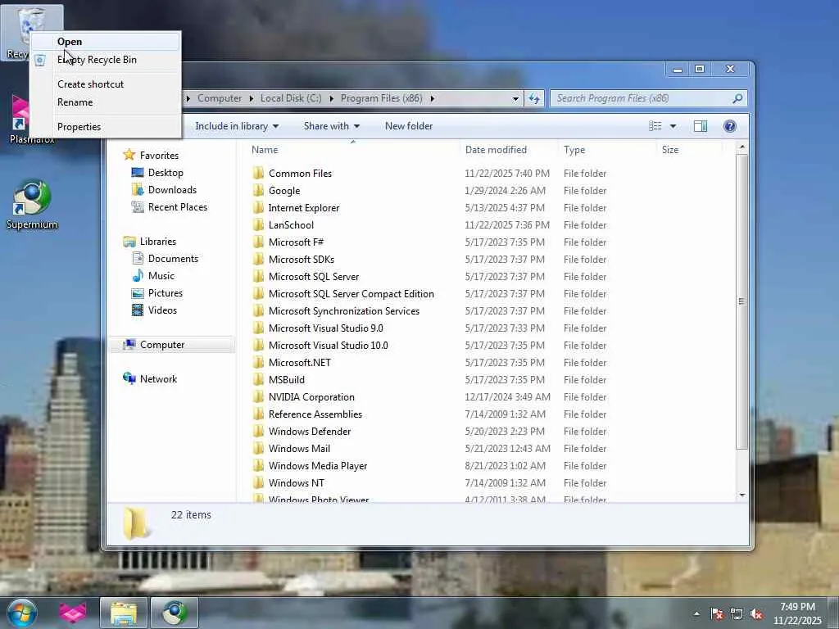Click the Libraries icon in sidebar

129,242
